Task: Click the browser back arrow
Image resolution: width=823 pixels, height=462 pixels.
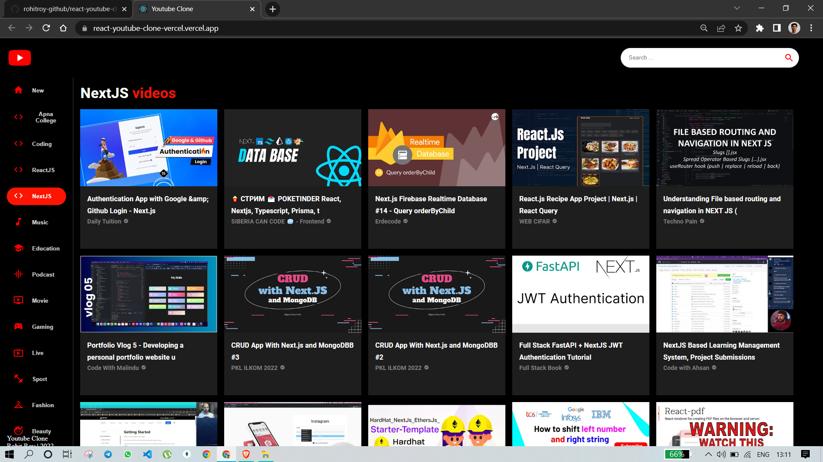Action: pyautogui.click(x=12, y=28)
